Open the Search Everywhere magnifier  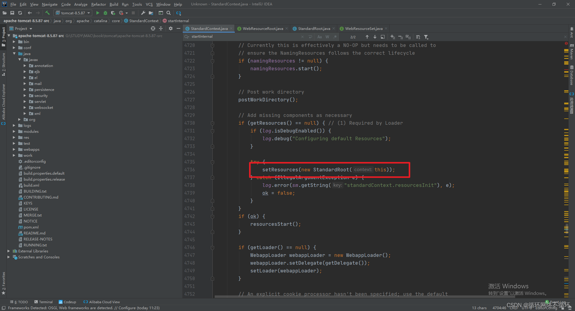click(x=168, y=13)
